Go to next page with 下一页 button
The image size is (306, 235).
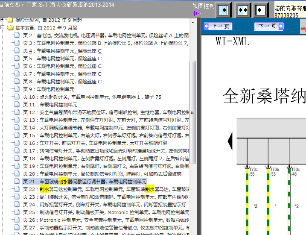(269, 26)
